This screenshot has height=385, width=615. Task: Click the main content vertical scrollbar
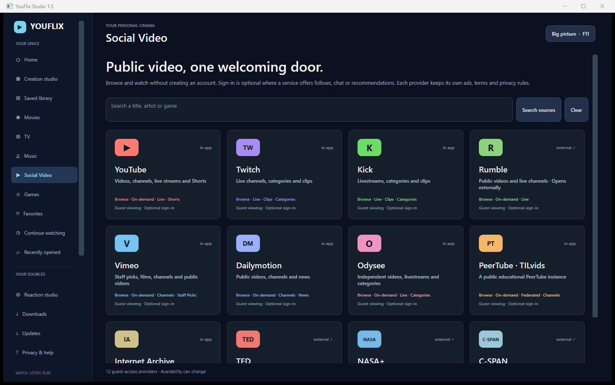[x=595, y=186]
